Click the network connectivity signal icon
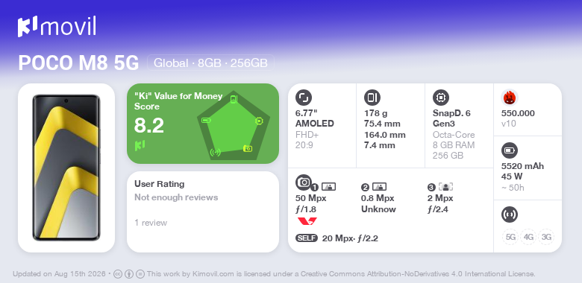582x283 pixels. 510,214
